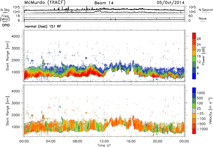Click the blue top of velocity colorbar

(194, 90)
